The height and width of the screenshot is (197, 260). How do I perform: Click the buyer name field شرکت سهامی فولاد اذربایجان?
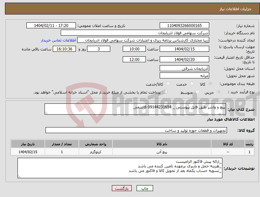135,33
